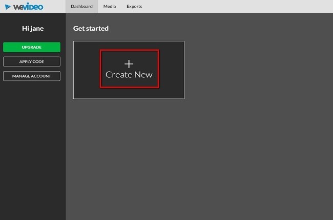Click the Apply Code button
The width and height of the screenshot is (333, 220).
32,61
